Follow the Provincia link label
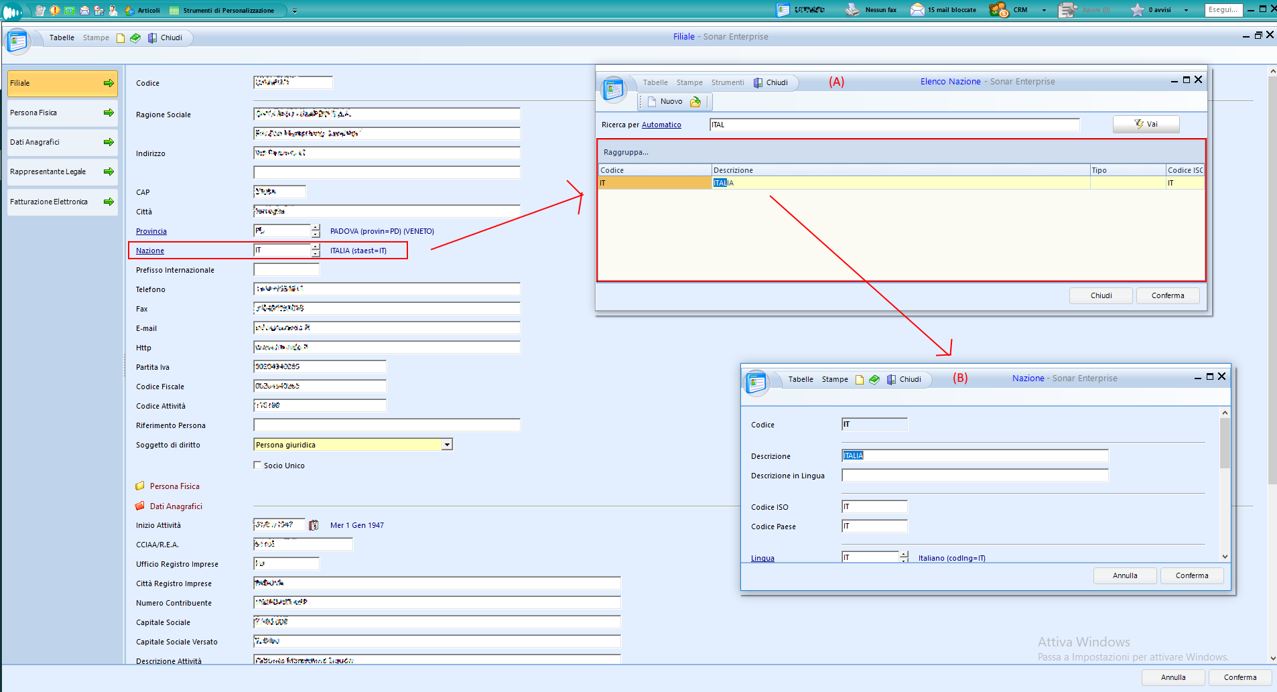The image size is (1277, 692). (151, 231)
